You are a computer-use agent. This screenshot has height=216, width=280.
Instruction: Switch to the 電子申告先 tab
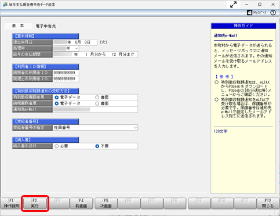(46, 26)
